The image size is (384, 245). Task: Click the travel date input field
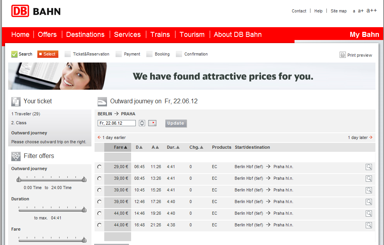pyautogui.click(x=116, y=123)
